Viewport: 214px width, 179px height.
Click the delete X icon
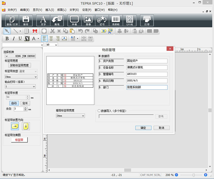[59, 31]
